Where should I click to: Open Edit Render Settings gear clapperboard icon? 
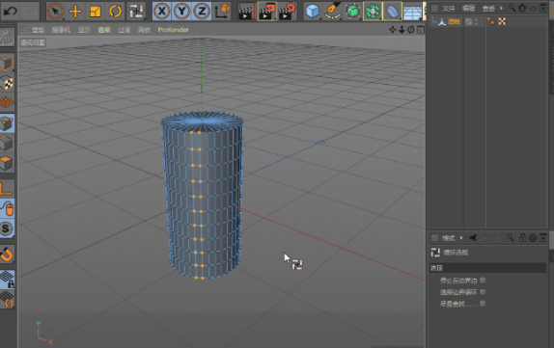click(287, 12)
